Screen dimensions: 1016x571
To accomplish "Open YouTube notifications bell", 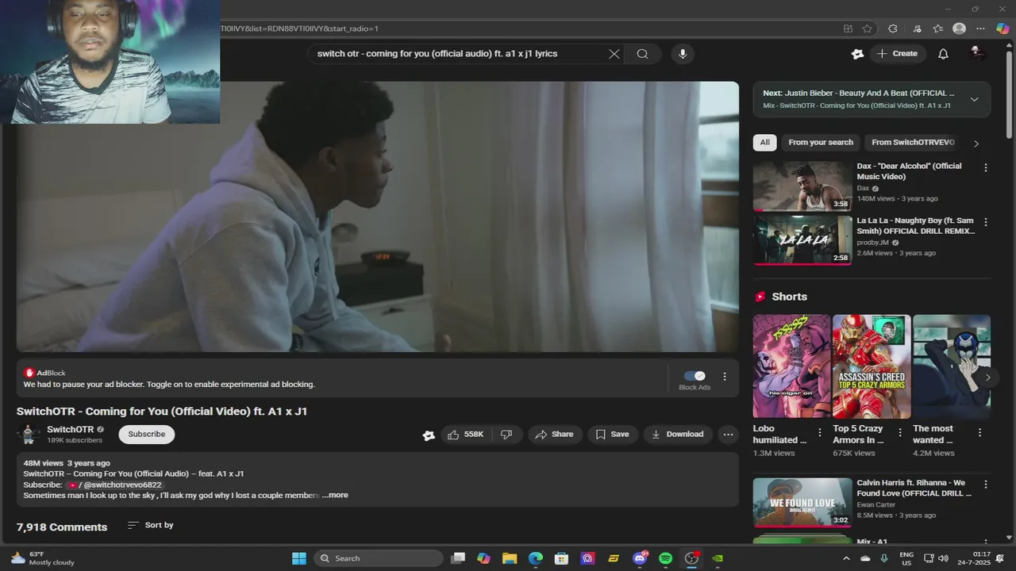I will tap(943, 54).
